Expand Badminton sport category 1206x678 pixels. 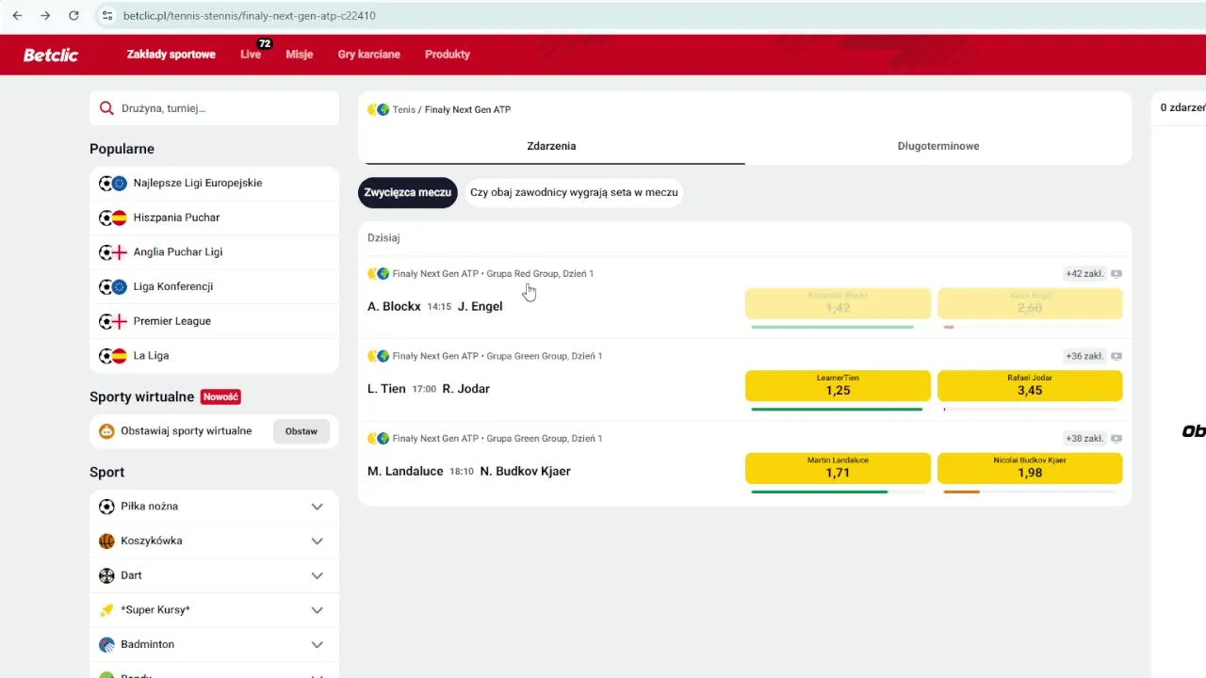pyautogui.click(x=318, y=645)
